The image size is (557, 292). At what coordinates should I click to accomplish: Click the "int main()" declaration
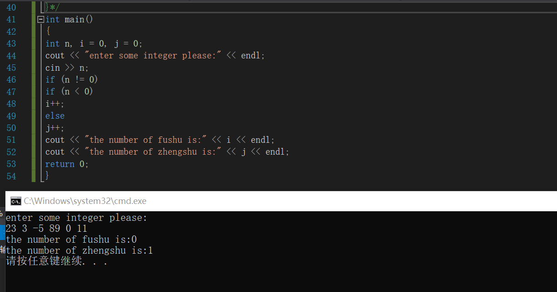[69, 20]
